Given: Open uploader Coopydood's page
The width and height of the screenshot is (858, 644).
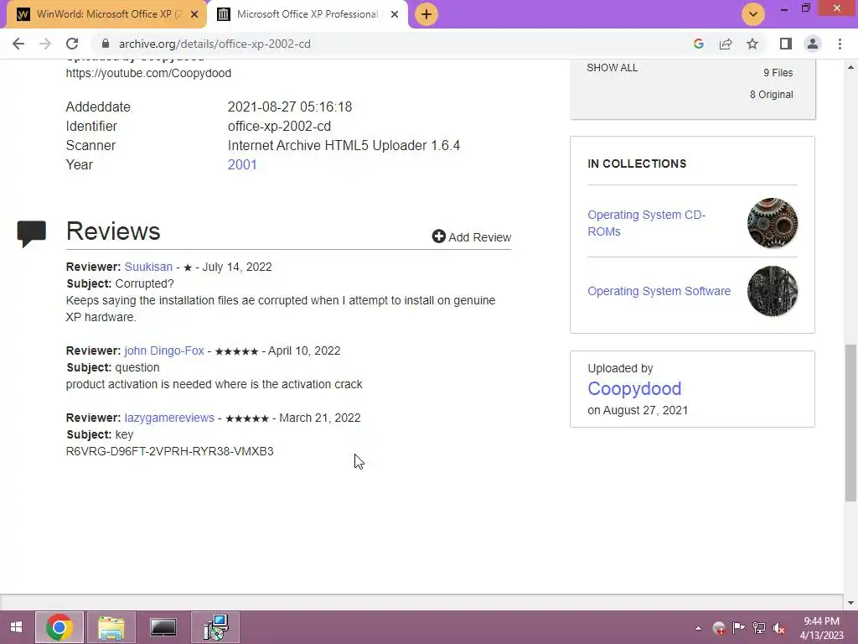Looking at the screenshot, I should [634, 388].
